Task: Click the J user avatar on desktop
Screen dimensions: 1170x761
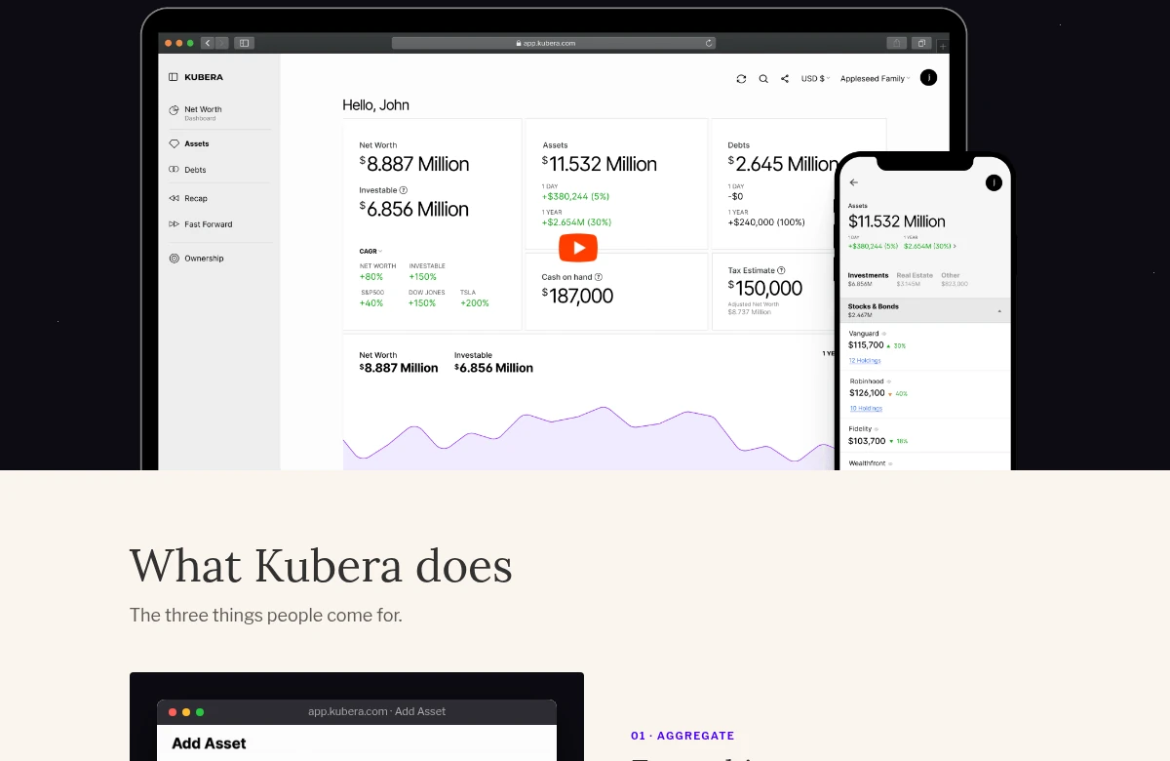Action: pyautogui.click(x=928, y=78)
